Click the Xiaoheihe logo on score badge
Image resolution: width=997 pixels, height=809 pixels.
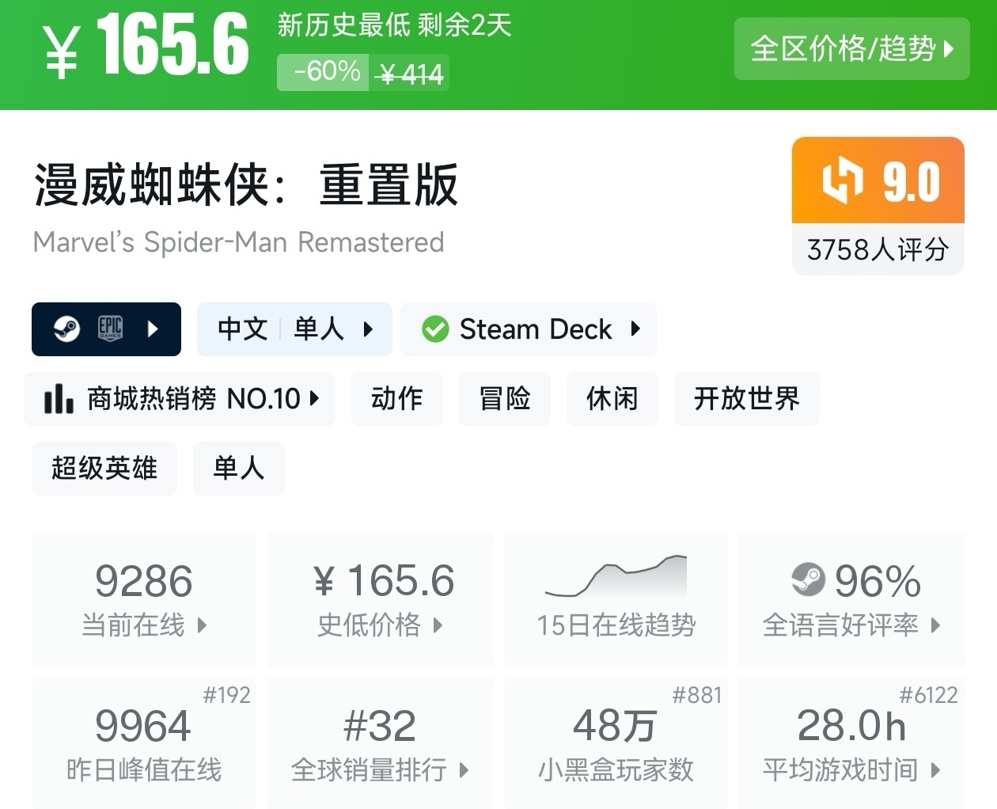point(841,180)
